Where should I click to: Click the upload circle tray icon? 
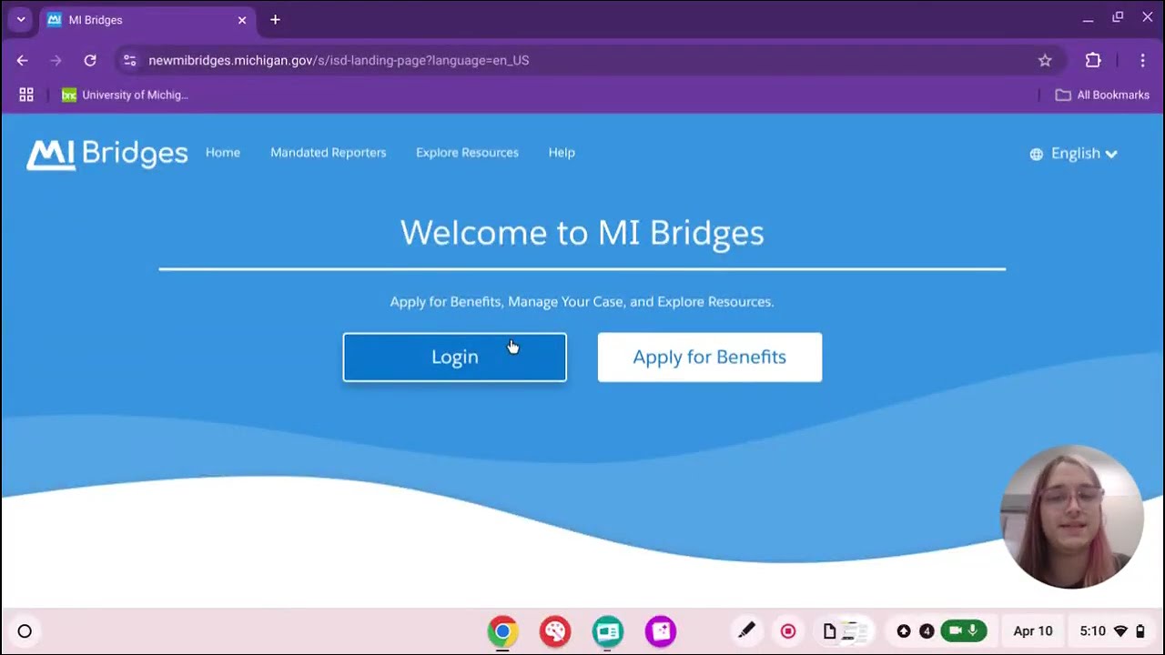904,630
